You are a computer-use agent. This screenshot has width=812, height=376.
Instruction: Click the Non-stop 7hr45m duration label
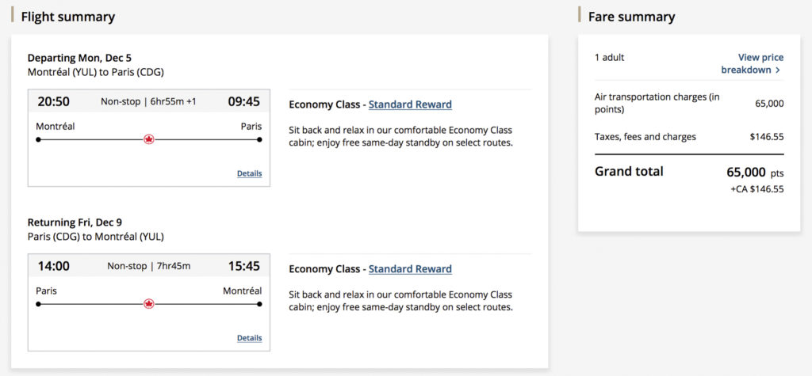point(149,266)
